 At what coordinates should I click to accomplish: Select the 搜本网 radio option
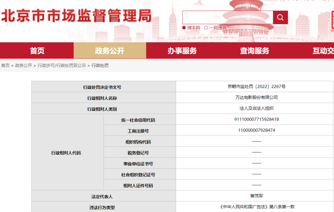(184, 28)
